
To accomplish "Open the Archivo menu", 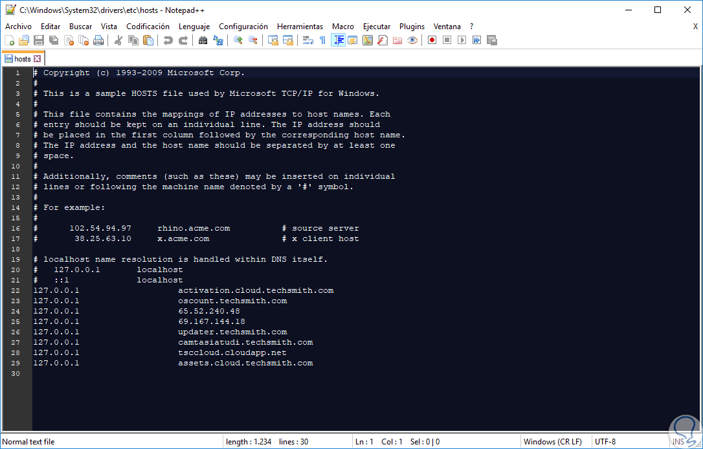I will point(18,27).
